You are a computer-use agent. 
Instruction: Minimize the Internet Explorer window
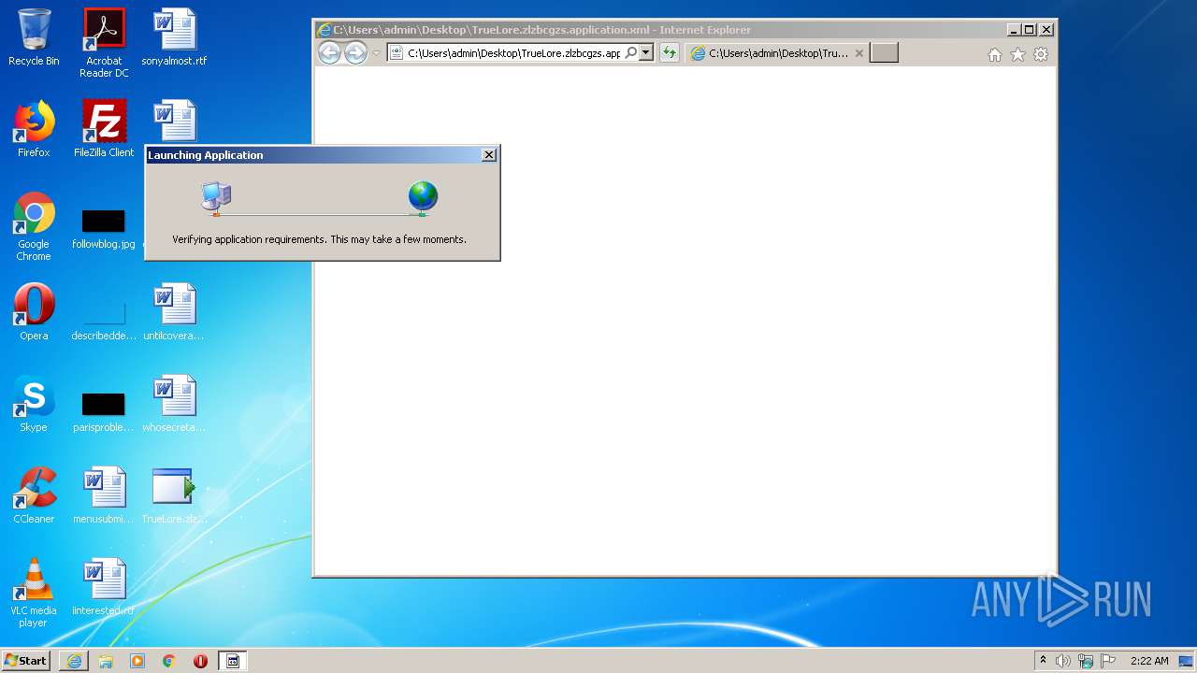[1014, 30]
